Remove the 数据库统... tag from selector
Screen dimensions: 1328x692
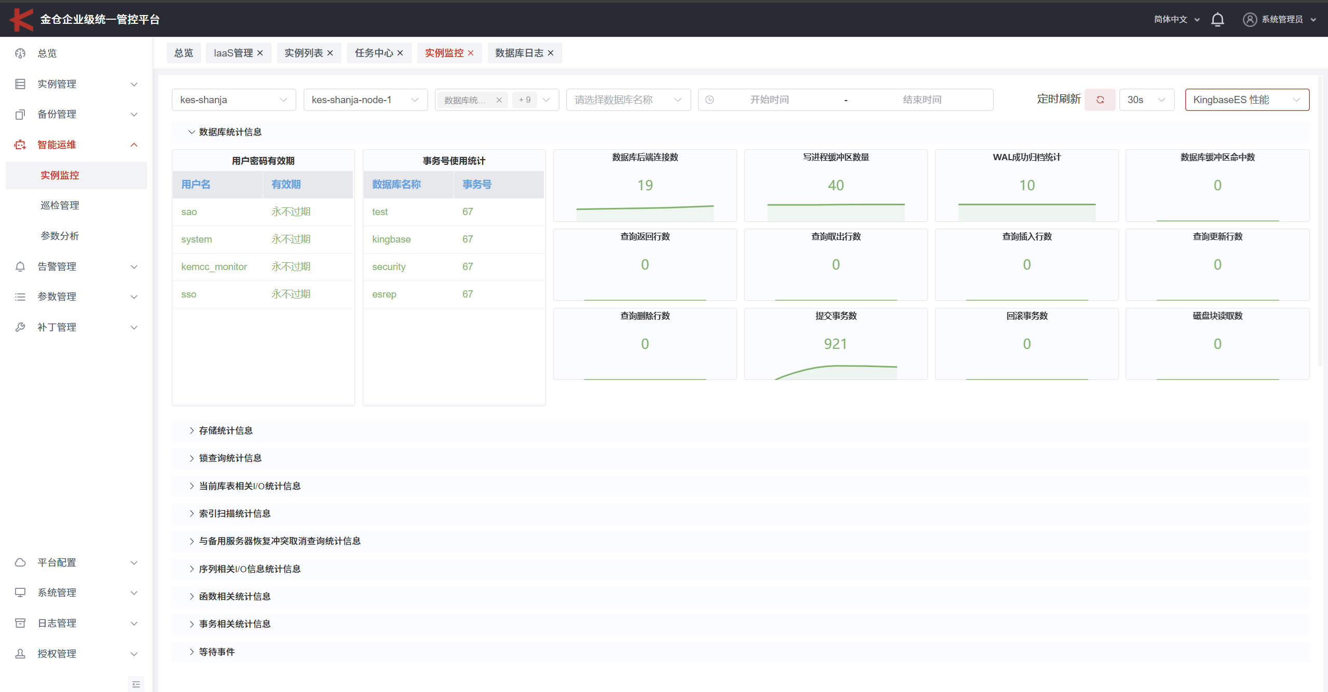click(499, 100)
